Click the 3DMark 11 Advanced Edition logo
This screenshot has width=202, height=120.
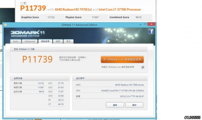click(x=27, y=34)
